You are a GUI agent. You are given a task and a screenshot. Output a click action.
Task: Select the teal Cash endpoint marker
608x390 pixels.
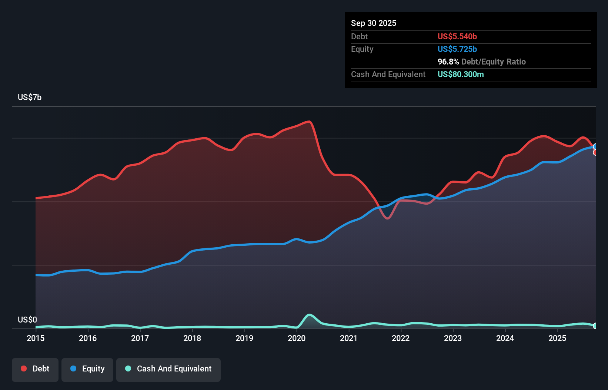pyautogui.click(x=595, y=326)
